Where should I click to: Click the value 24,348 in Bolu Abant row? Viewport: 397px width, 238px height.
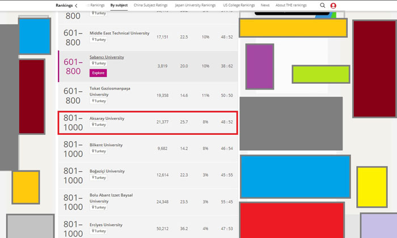point(162,202)
